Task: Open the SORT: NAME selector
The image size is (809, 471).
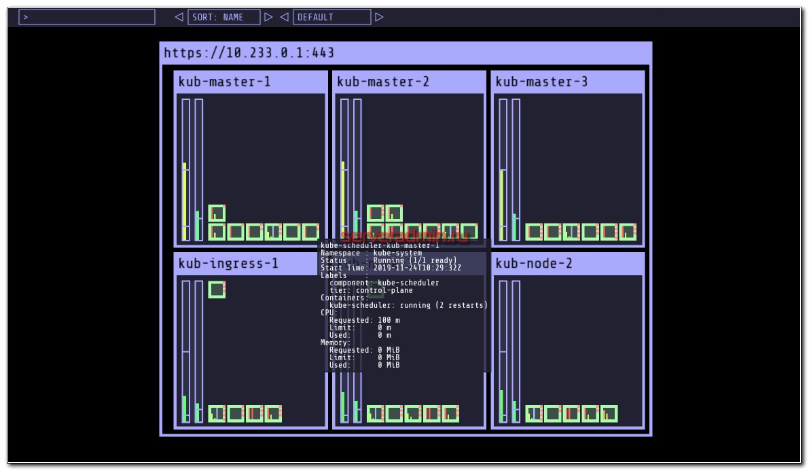Action: click(223, 17)
